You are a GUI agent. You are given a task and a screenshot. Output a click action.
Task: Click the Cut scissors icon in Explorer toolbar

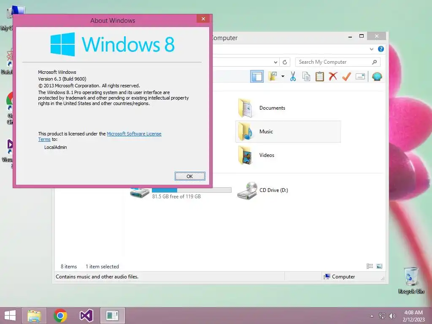(x=293, y=76)
